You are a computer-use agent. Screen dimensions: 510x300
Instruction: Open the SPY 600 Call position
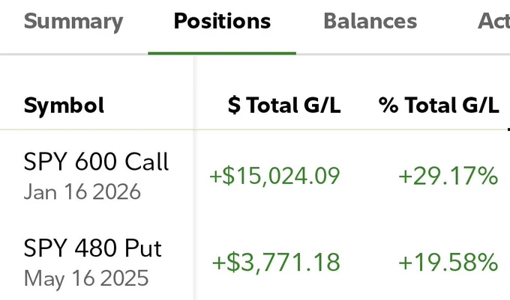[96, 161]
